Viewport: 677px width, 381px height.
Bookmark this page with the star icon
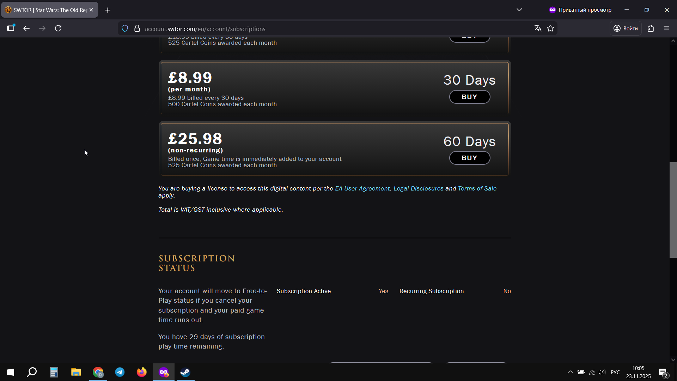pos(550,29)
